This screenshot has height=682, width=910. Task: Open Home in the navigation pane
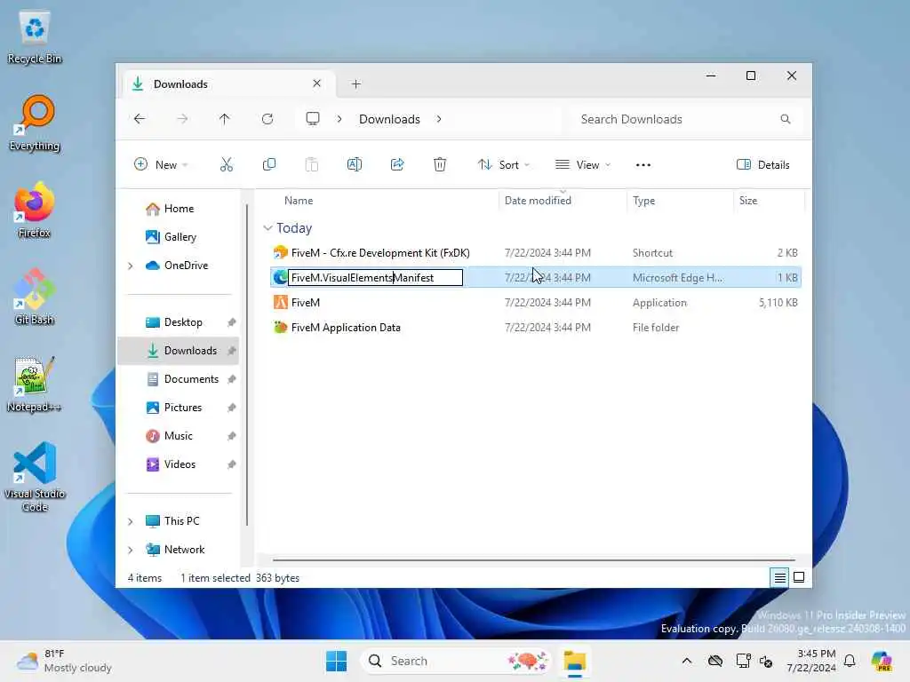[x=179, y=209]
